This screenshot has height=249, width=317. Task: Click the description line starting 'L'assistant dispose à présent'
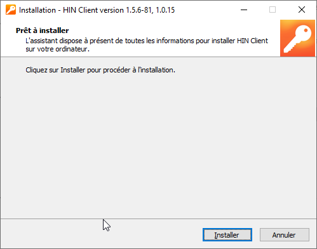(x=147, y=41)
